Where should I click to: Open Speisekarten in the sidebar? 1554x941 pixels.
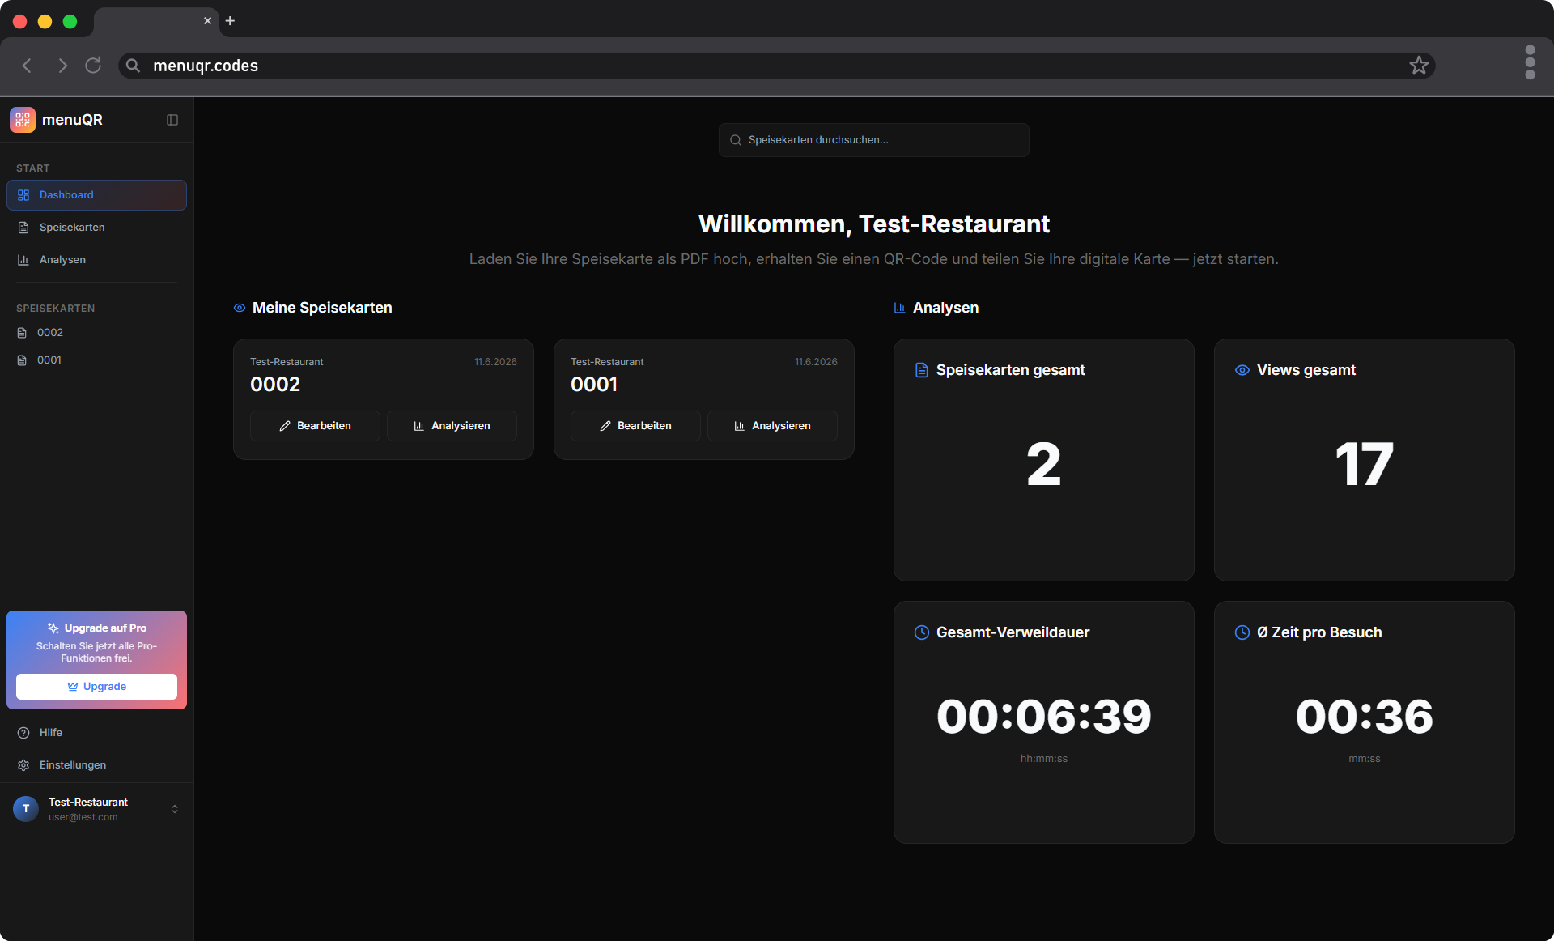tap(96, 228)
